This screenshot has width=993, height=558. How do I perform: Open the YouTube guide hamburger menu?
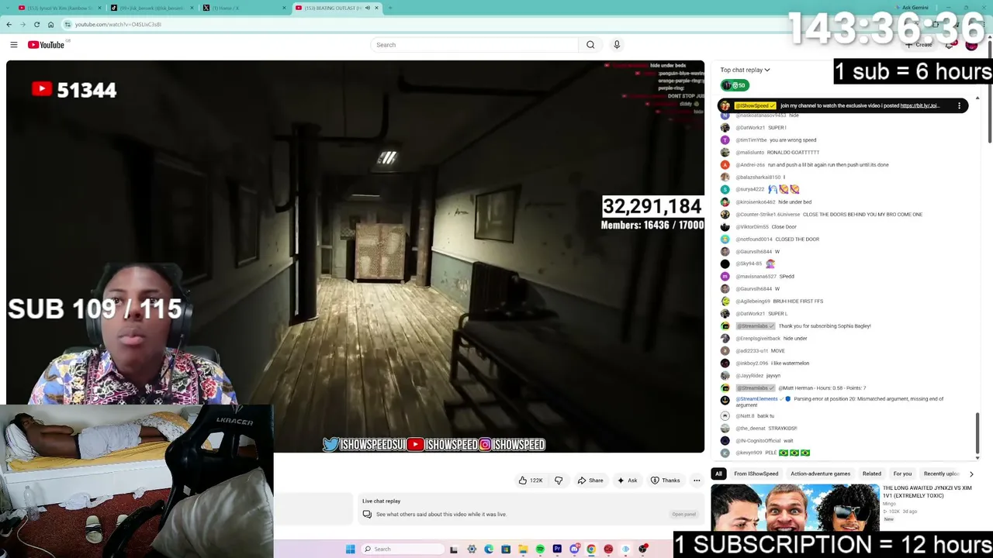click(14, 45)
